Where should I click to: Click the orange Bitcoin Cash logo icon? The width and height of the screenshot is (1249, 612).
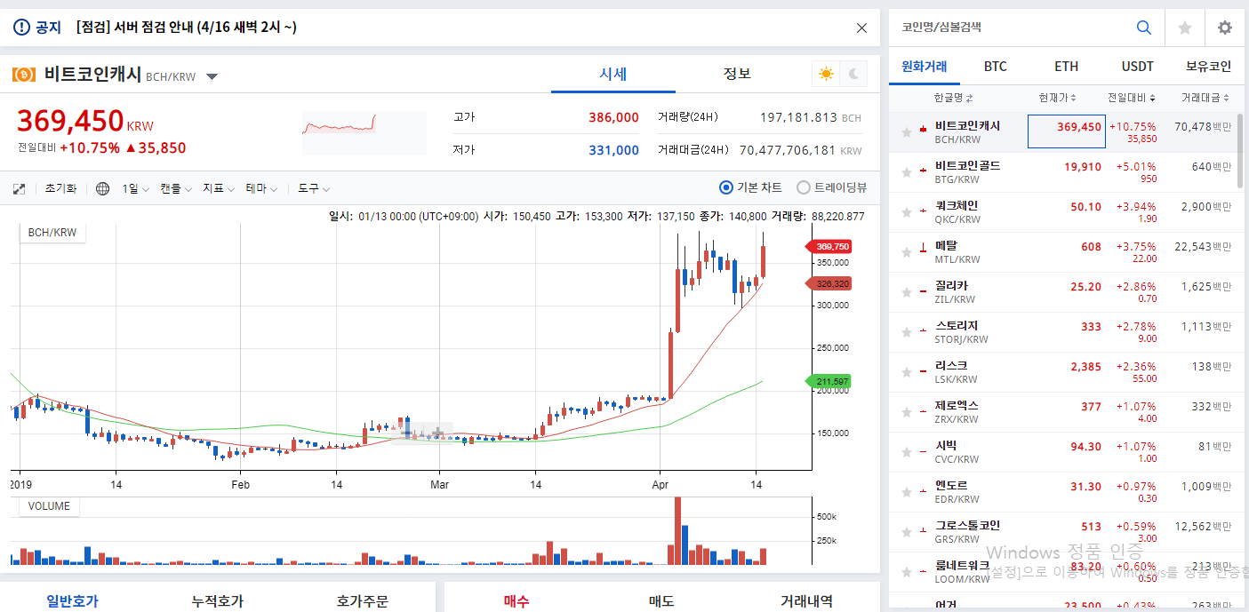[x=24, y=76]
